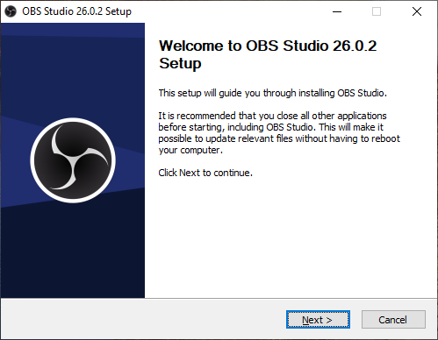438x340 pixels.
Task: Click the 'possible to update relevant files' line
Action: click(279, 138)
